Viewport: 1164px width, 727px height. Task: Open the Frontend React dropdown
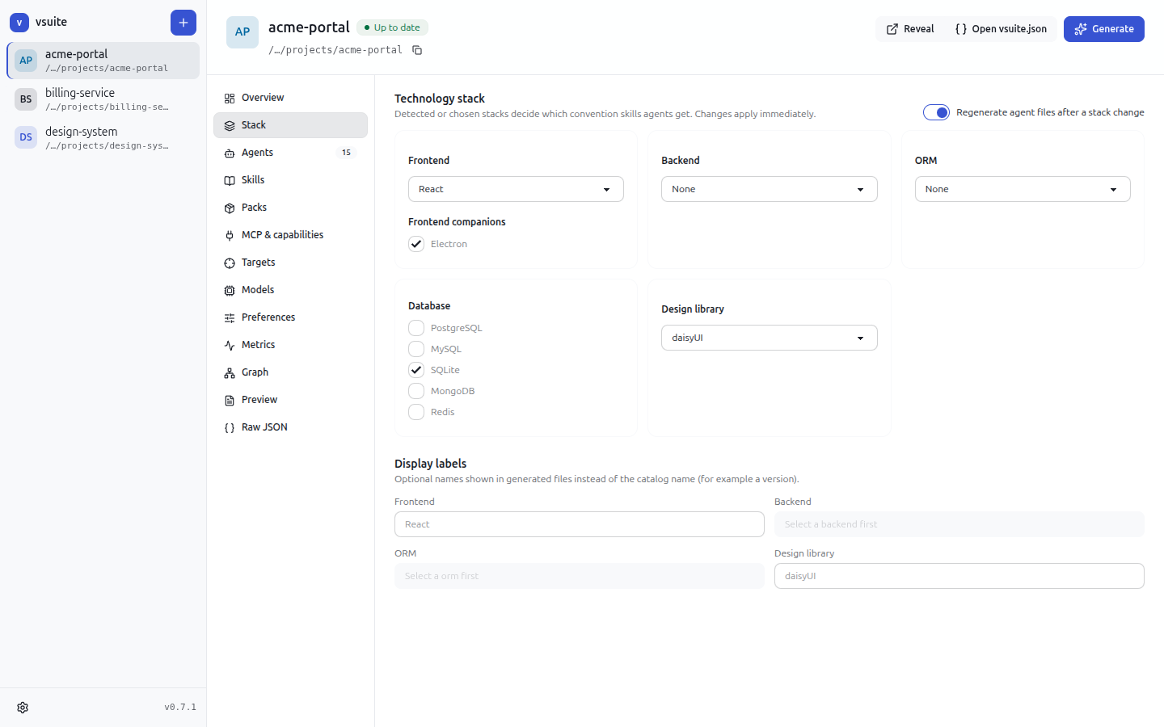516,189
